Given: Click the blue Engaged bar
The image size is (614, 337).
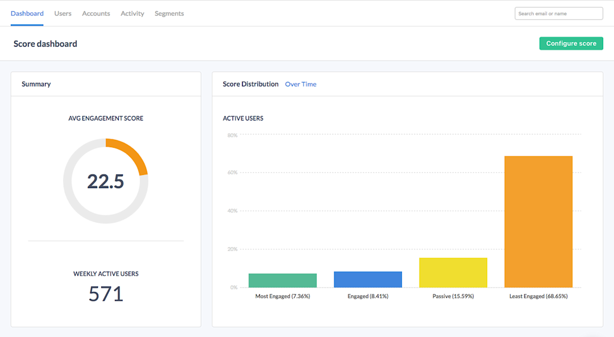Looking at the screenshot, I should pos(368,280).
